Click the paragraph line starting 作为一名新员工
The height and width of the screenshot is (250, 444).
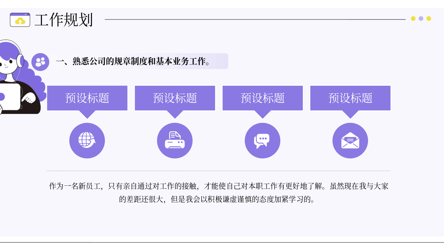pos(219,186)
